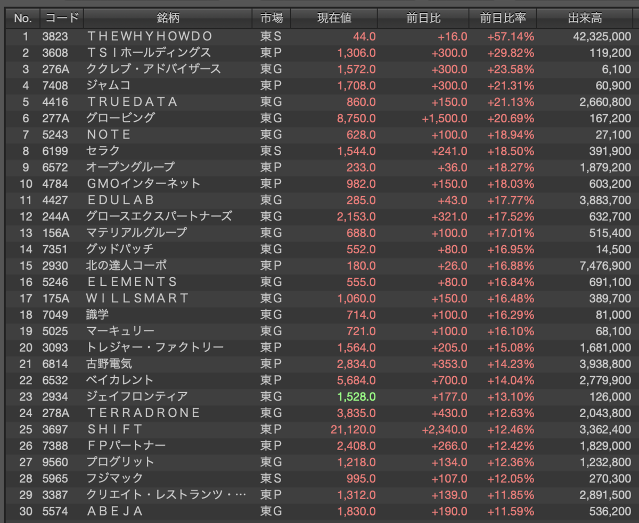This screenshot has width=639, height=523.
Task: Sort by the No. column header
Action: pos(23,18)
